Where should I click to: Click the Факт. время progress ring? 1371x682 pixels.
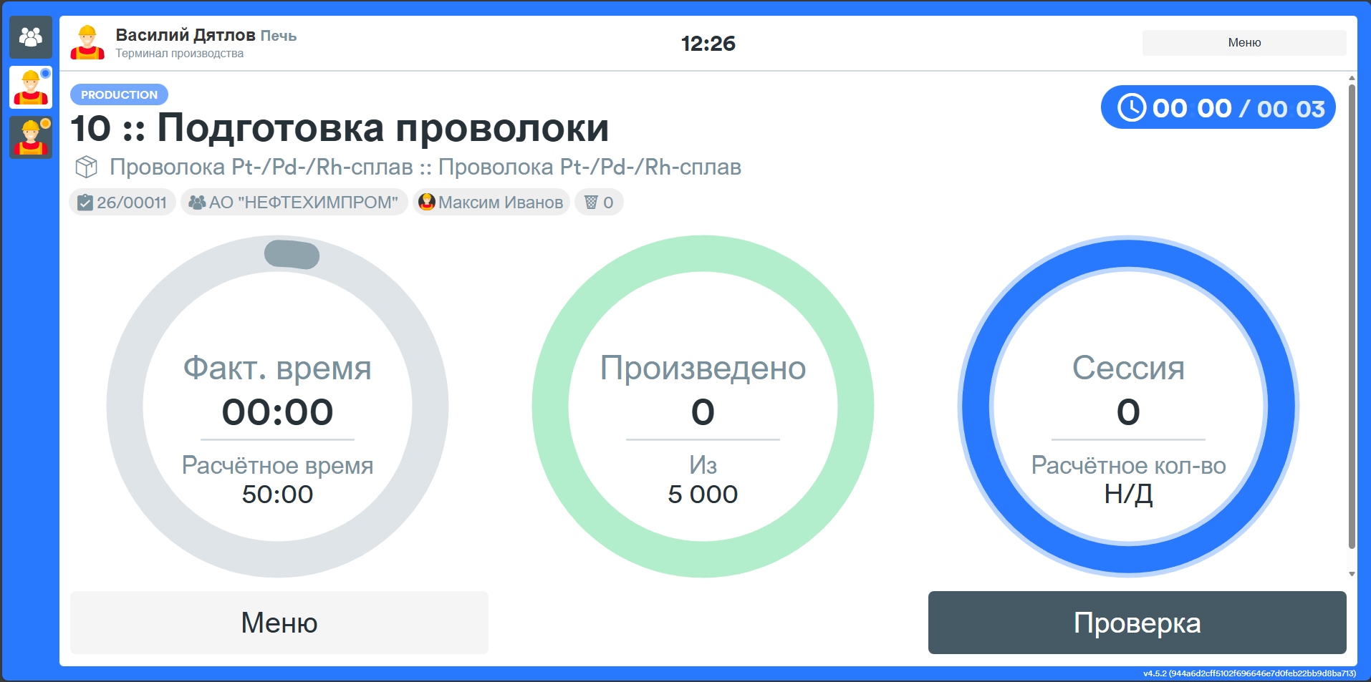277,406
